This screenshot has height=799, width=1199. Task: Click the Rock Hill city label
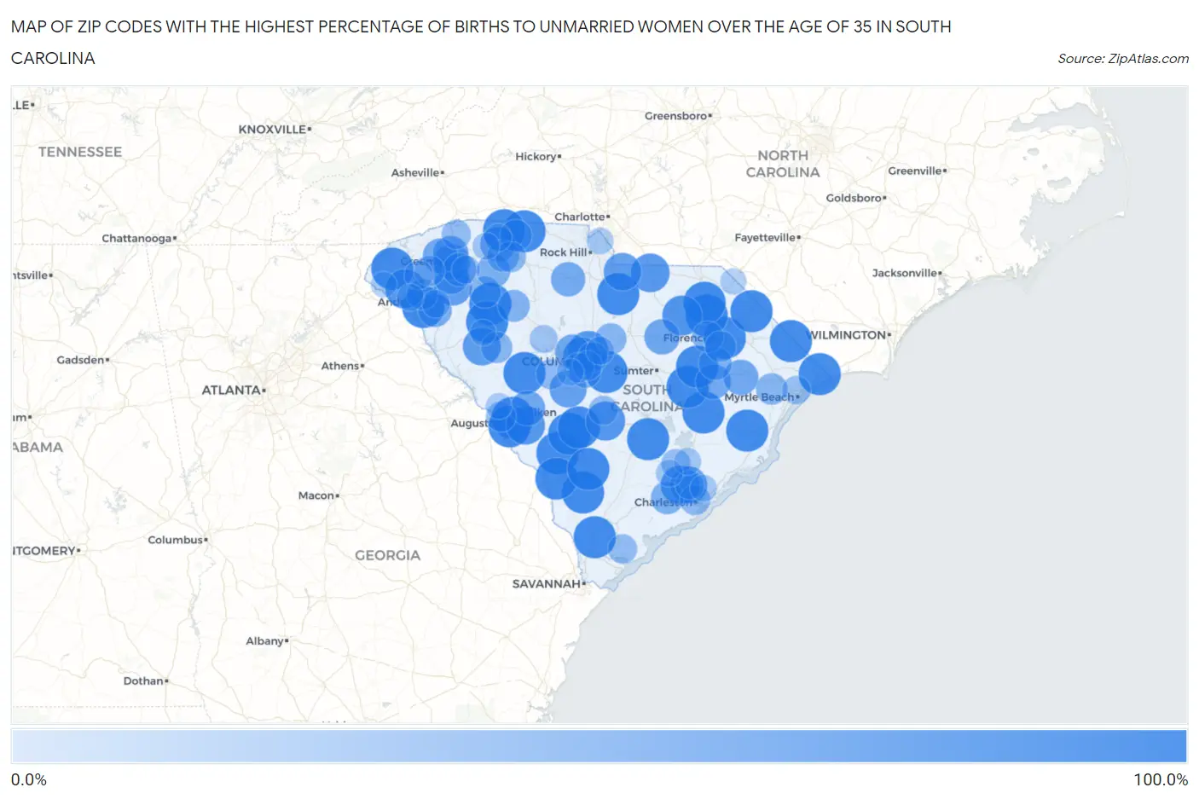point(564,252)
